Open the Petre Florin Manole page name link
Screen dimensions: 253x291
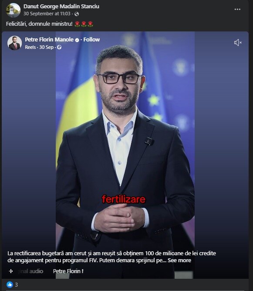(x=49, y=40)
